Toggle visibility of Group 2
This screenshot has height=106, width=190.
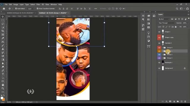pyautogui.click(x=159, y=54)
